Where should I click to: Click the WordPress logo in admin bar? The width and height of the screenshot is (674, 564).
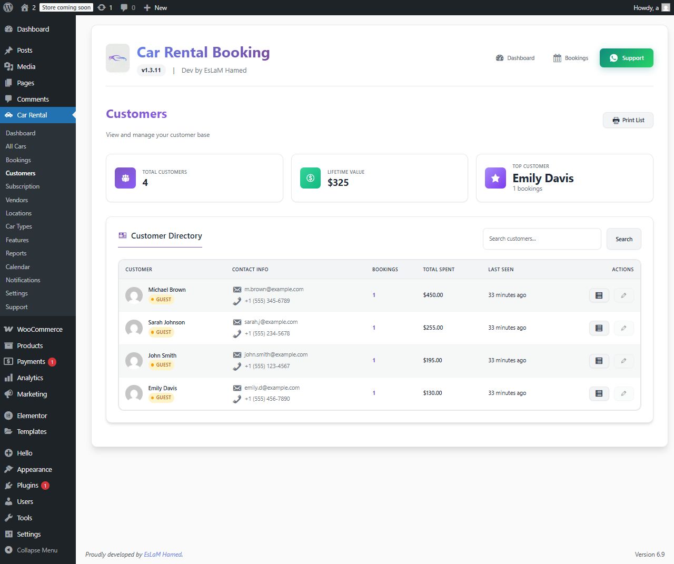click(x=8, y=7)
